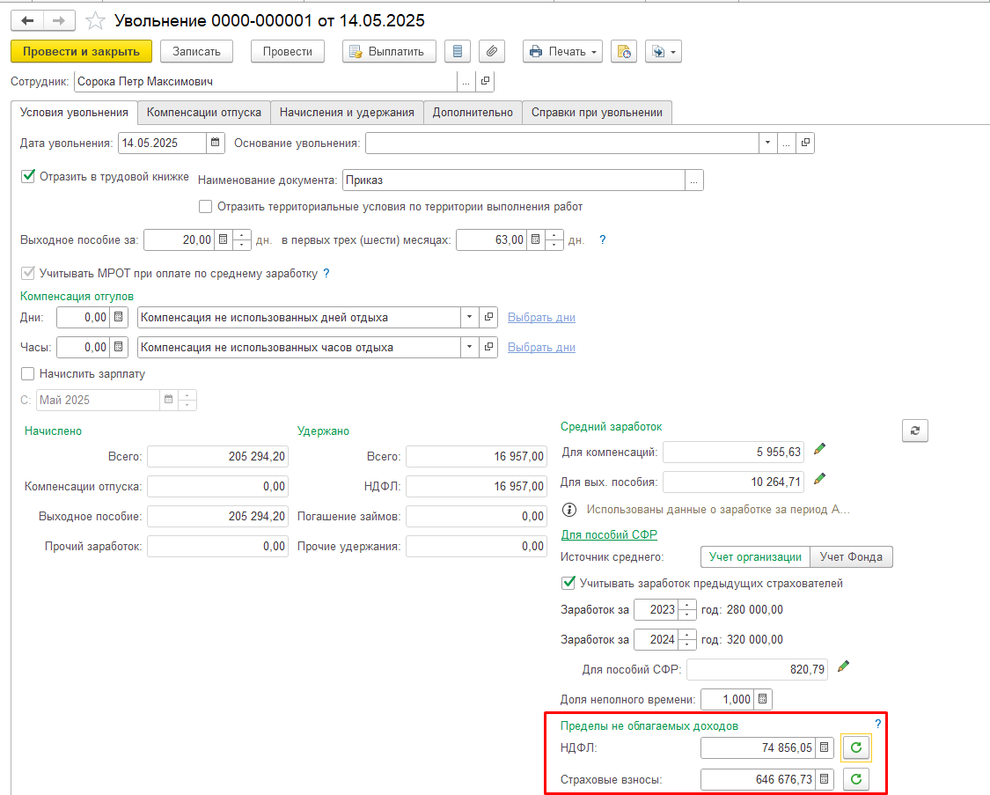Expand the Основание увольнения dropdown
The width and height of the screenshot is (990, 795).
tap(767, 143)
